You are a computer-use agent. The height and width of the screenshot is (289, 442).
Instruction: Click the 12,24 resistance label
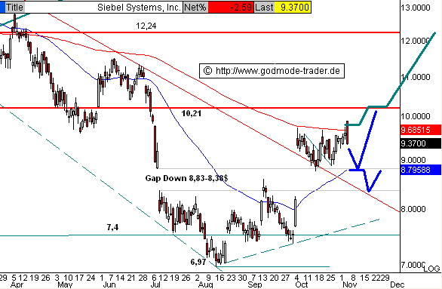(146, 26)
